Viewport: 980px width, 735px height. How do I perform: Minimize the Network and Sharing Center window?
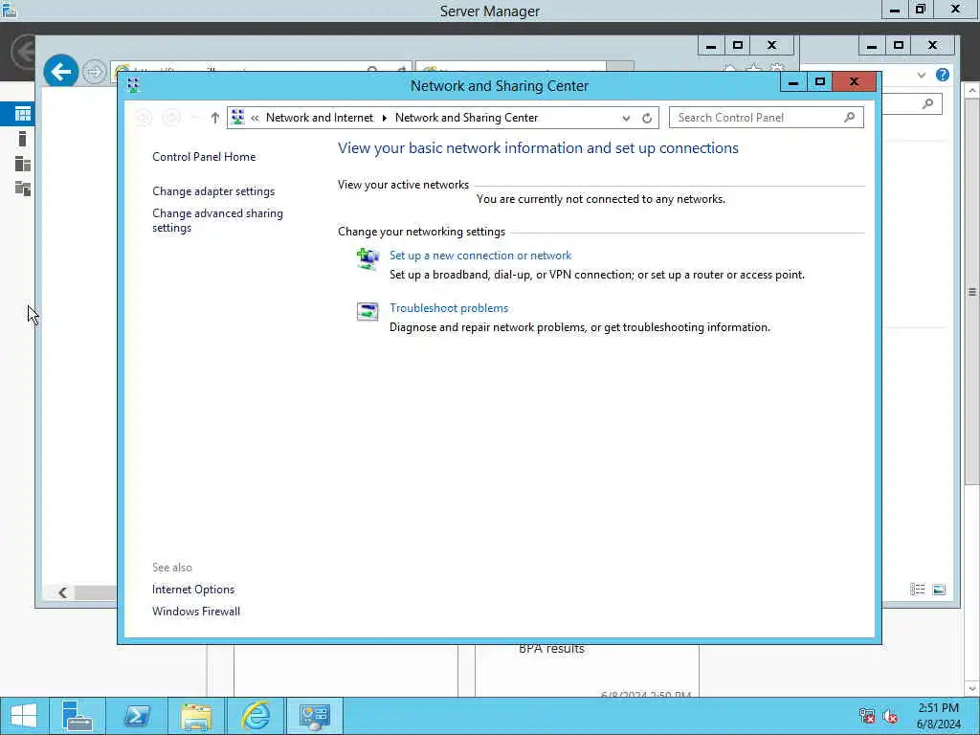coord(793,82)
